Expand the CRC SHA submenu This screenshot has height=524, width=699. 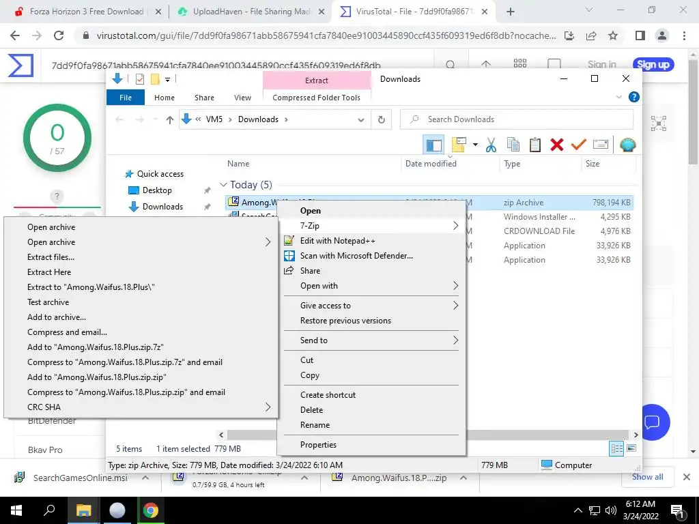pos(141,407)
